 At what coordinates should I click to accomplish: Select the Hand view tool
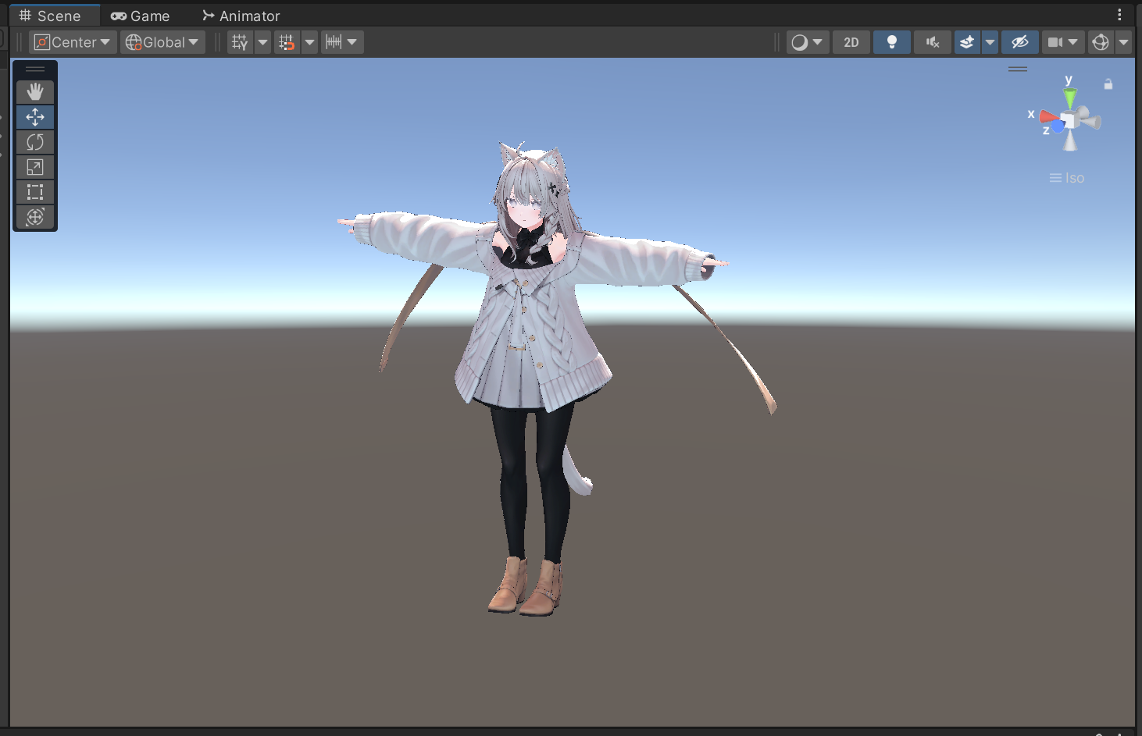pos(35,92)
